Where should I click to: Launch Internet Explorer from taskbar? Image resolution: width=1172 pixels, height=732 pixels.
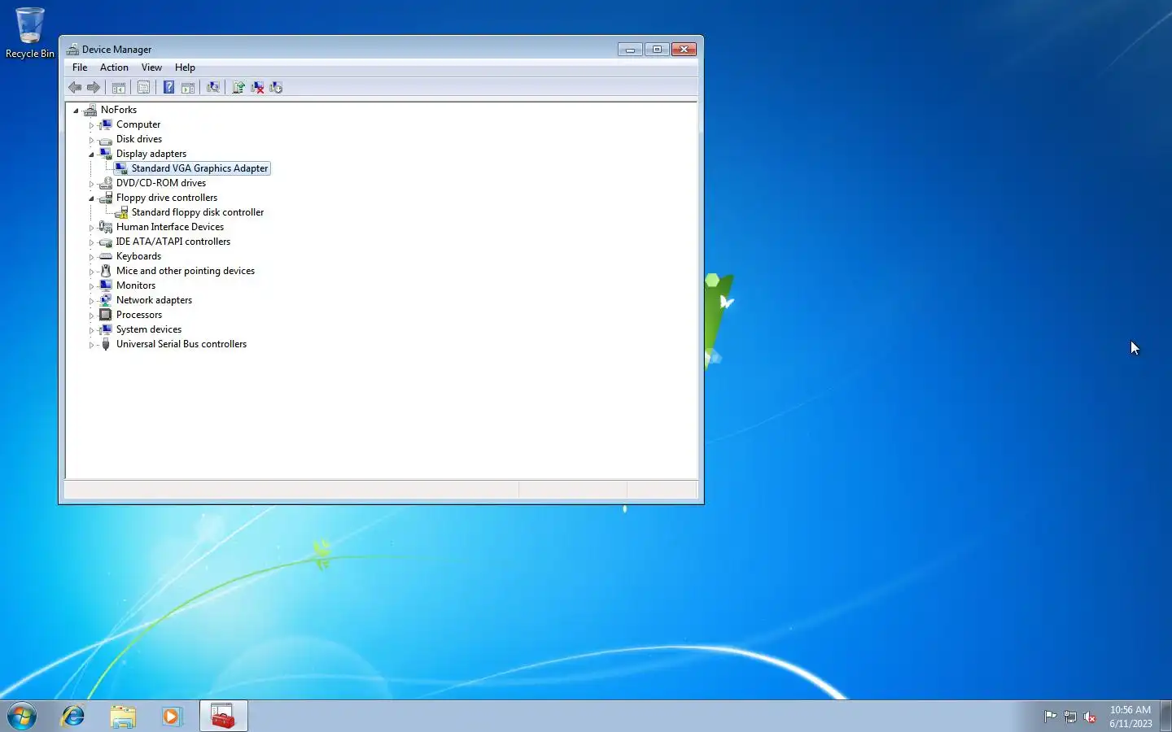(73, 716)
